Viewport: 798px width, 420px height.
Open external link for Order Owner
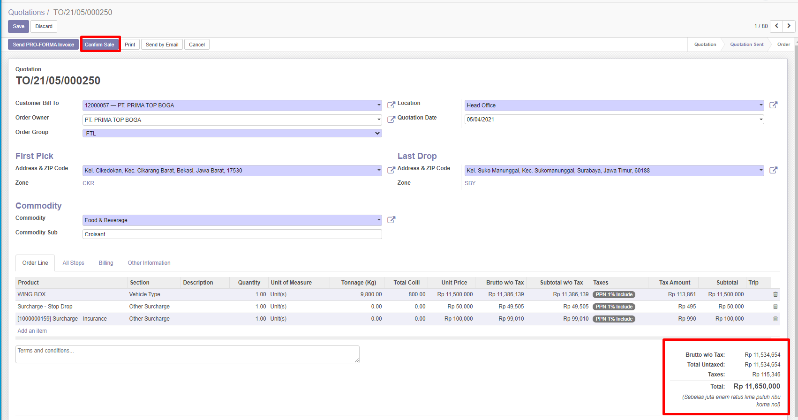pyautogui.click(x=391, y=120)
